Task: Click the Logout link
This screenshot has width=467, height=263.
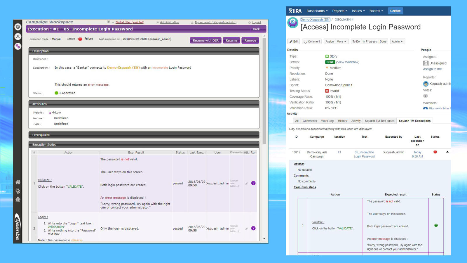Action: pyautogui.click(x=257, y=22)
